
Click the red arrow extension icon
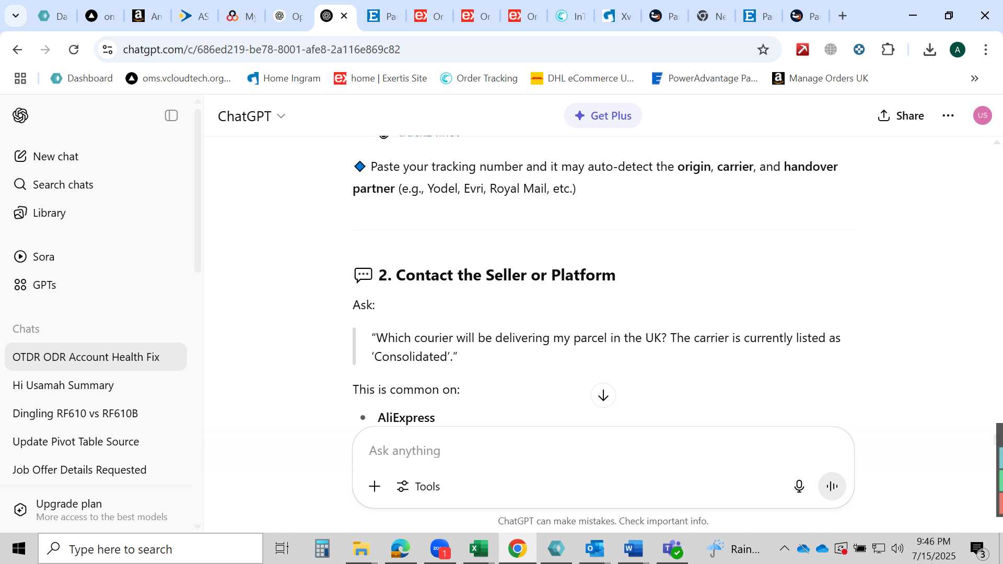(802, 49)
